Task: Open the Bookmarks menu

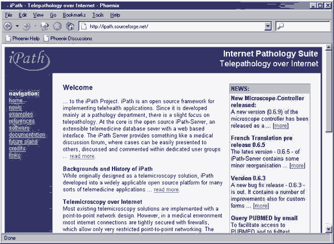Action: coord(74,15)
